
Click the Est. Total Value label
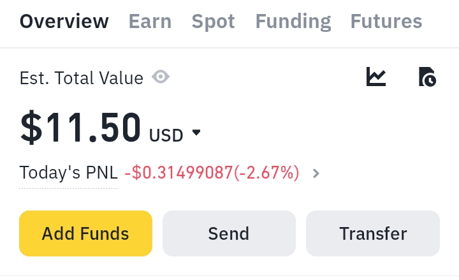click(82, 78)
